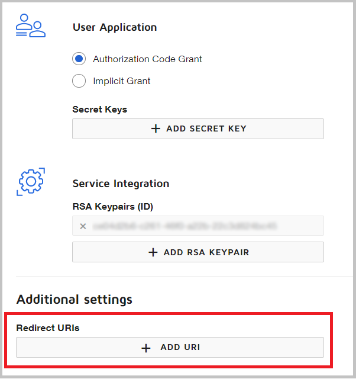Select the Implicit Grant radio button
Screen dimensions: 356x379
pos(79,81)
